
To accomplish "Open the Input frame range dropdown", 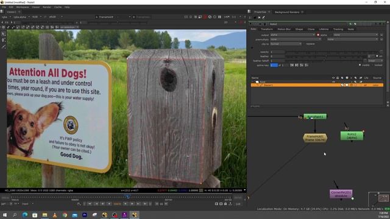I will point(27,204).
